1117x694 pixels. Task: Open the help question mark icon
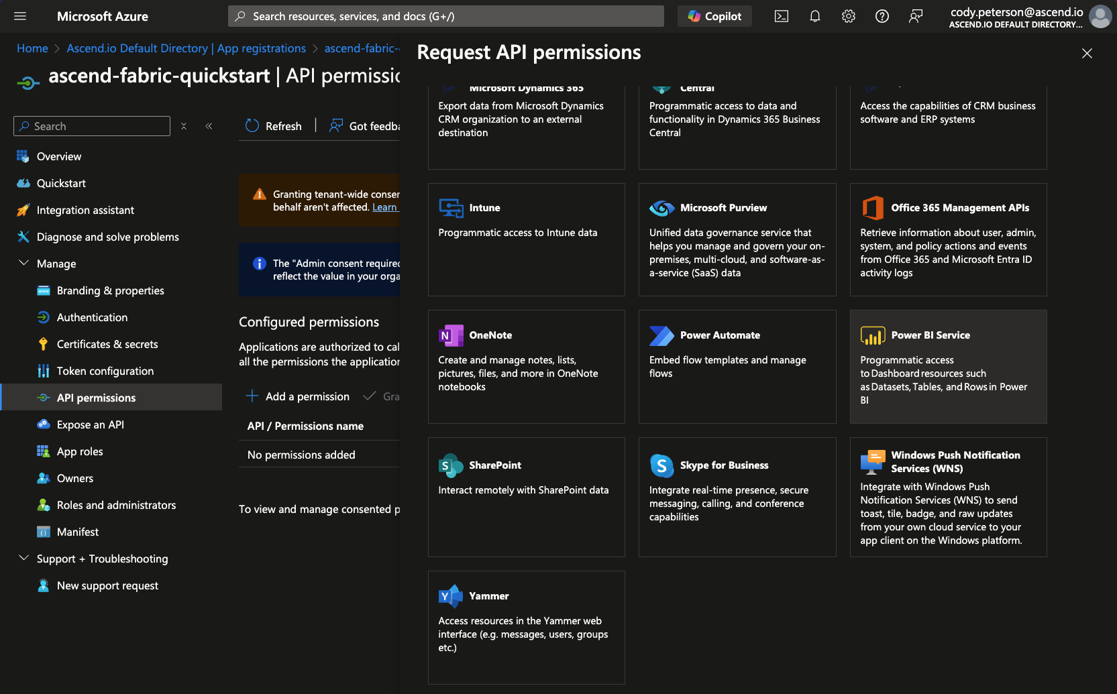tap(882, 16)
